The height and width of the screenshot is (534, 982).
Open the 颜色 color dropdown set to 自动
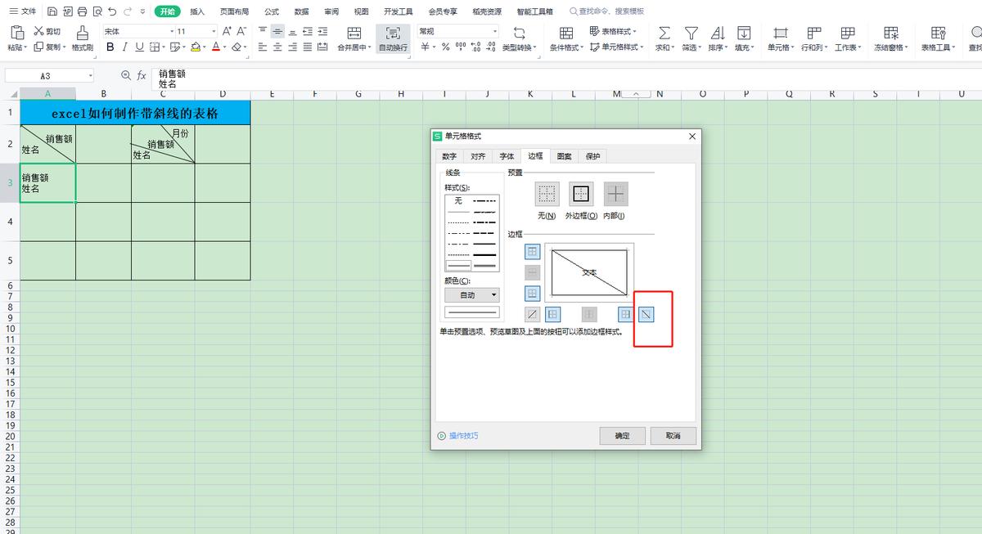(x=472, y=295)
